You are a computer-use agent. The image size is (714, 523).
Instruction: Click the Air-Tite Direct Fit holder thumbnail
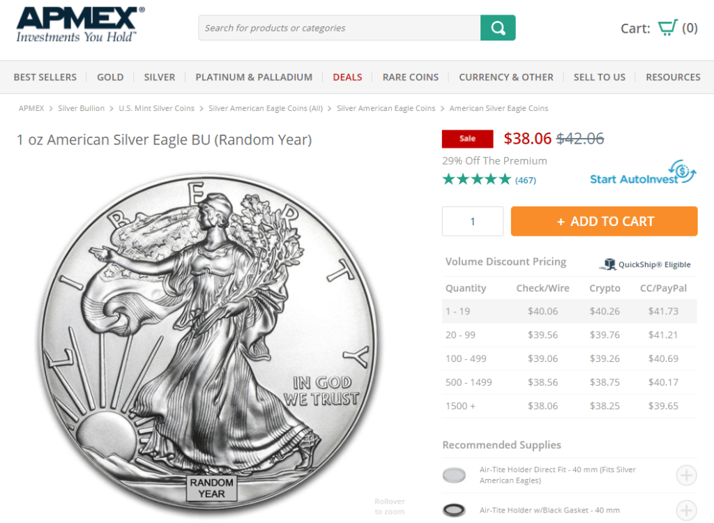point(454,475)
